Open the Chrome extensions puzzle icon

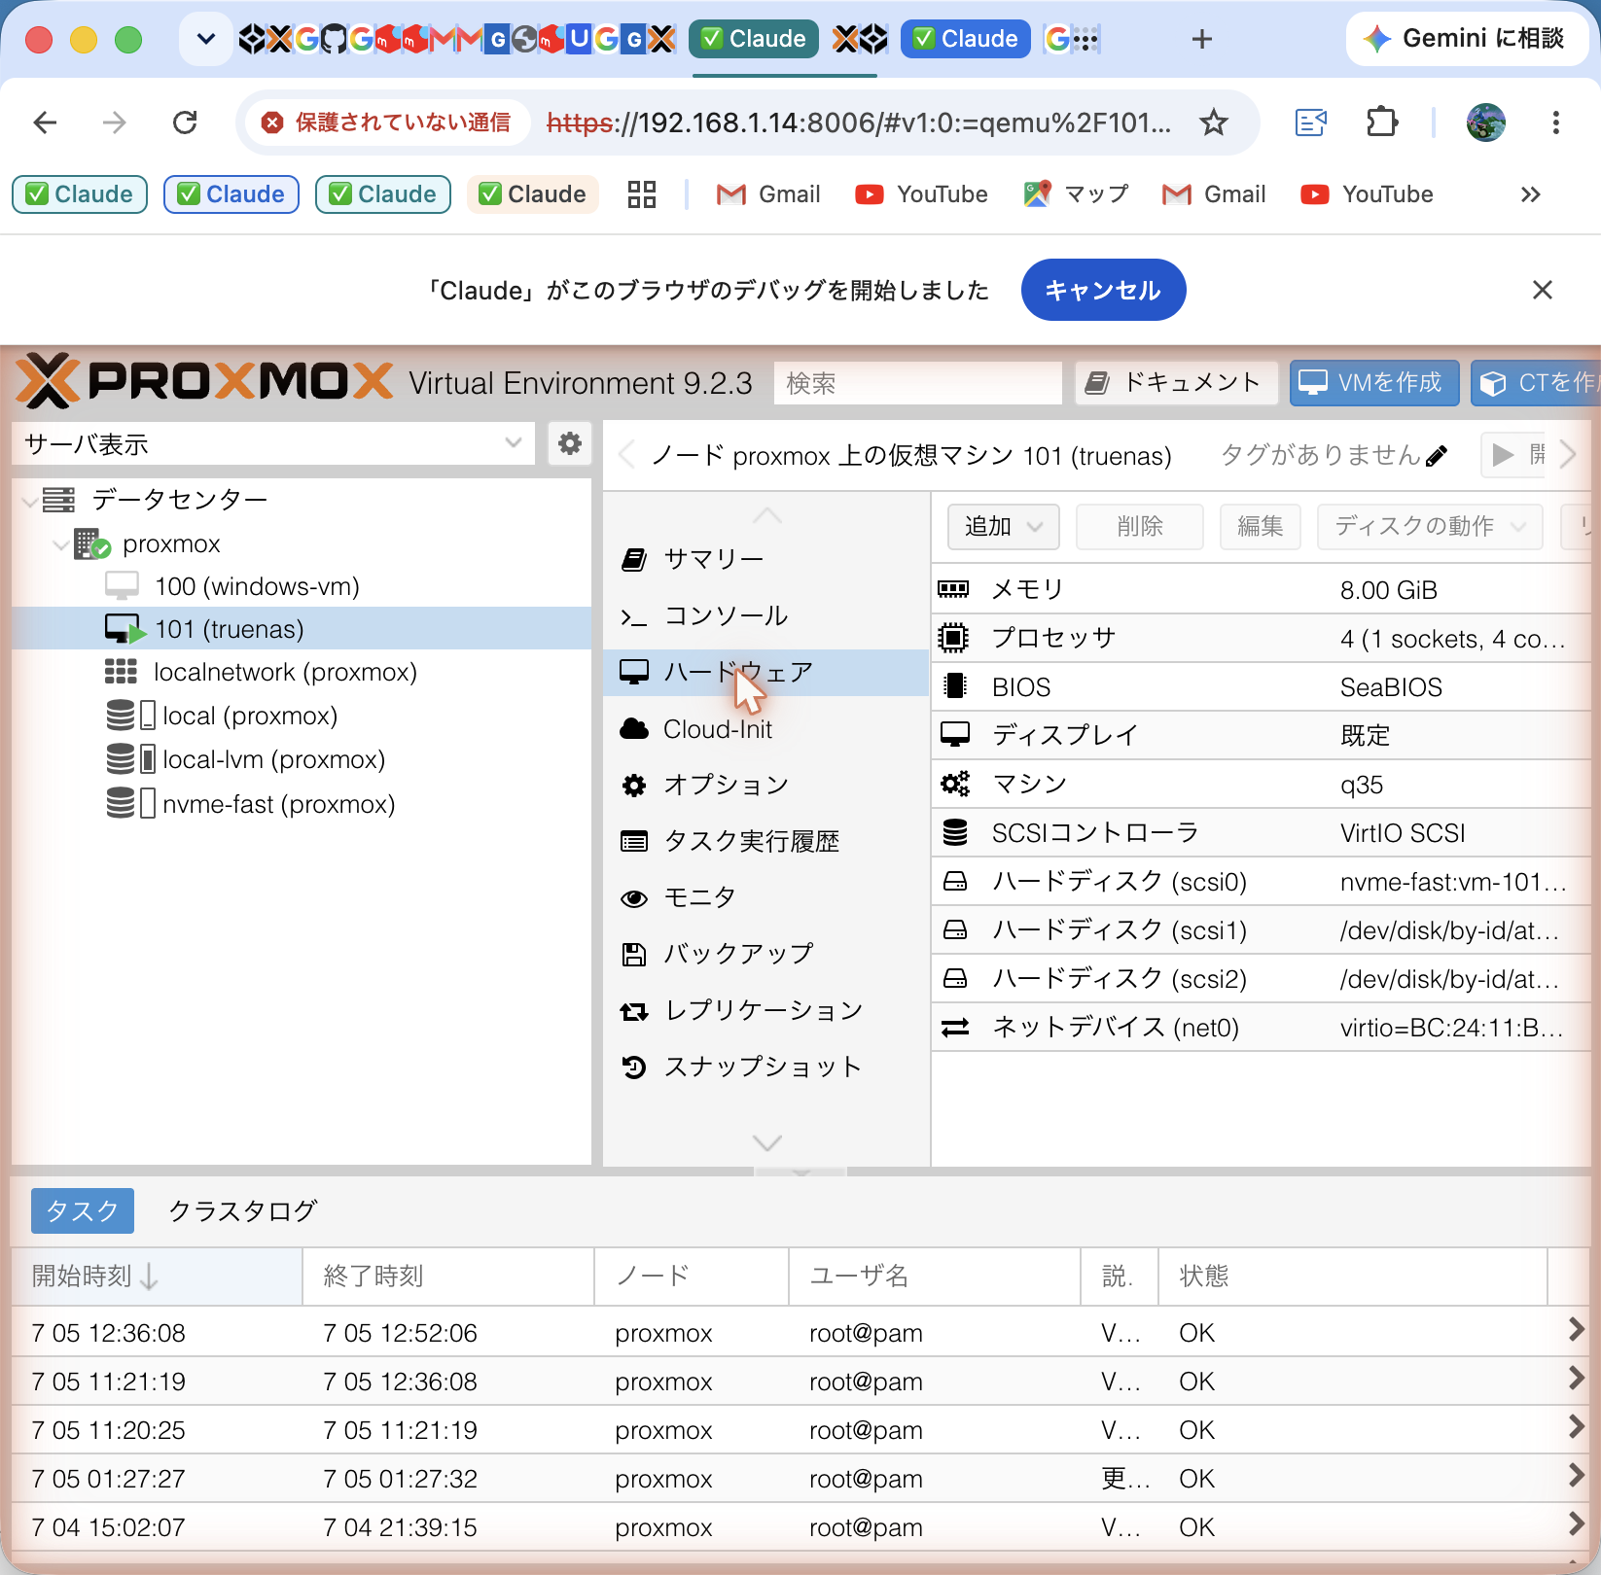pyautogui.click(x=1382, y=122)
